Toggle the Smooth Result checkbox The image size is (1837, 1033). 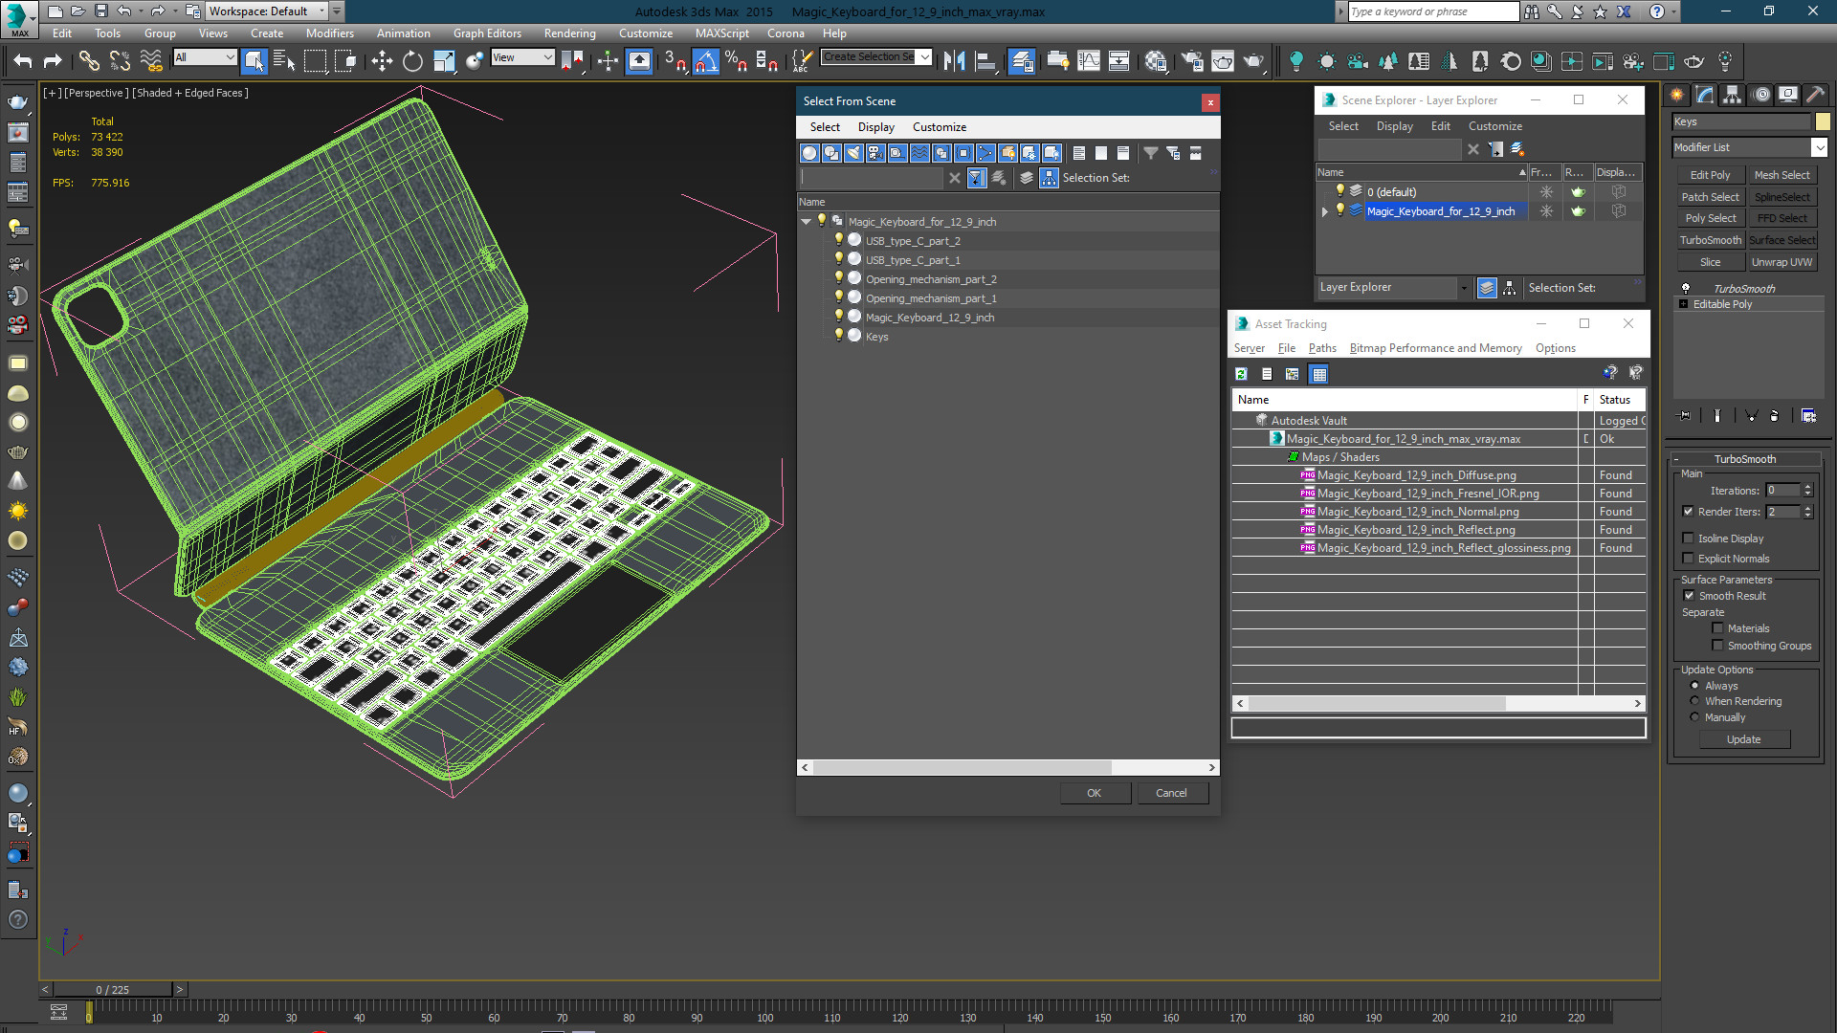(x=1689, y=596)
